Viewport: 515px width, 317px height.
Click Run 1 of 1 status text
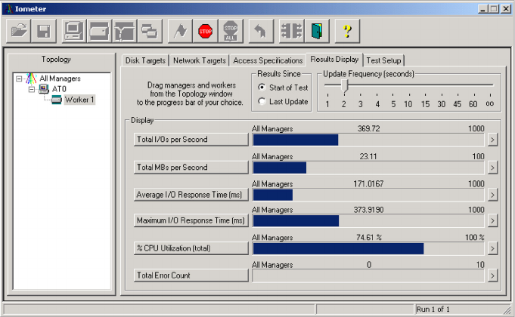(x=433, y=309)
